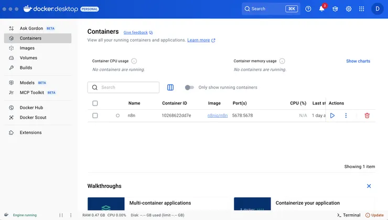Delete the n8n container with trash icon
The width and height of the screenshot is (388, 220).
coord(367,116)
